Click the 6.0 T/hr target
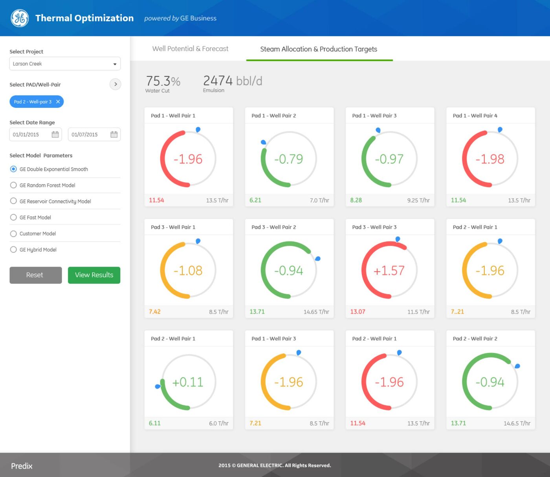Image resolution: width=550 pixels, height=477 pixels. pos(219,423)
